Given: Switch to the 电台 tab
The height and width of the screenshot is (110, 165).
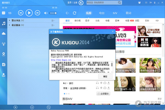Looking at the screenshot, I should pos(102,13).
